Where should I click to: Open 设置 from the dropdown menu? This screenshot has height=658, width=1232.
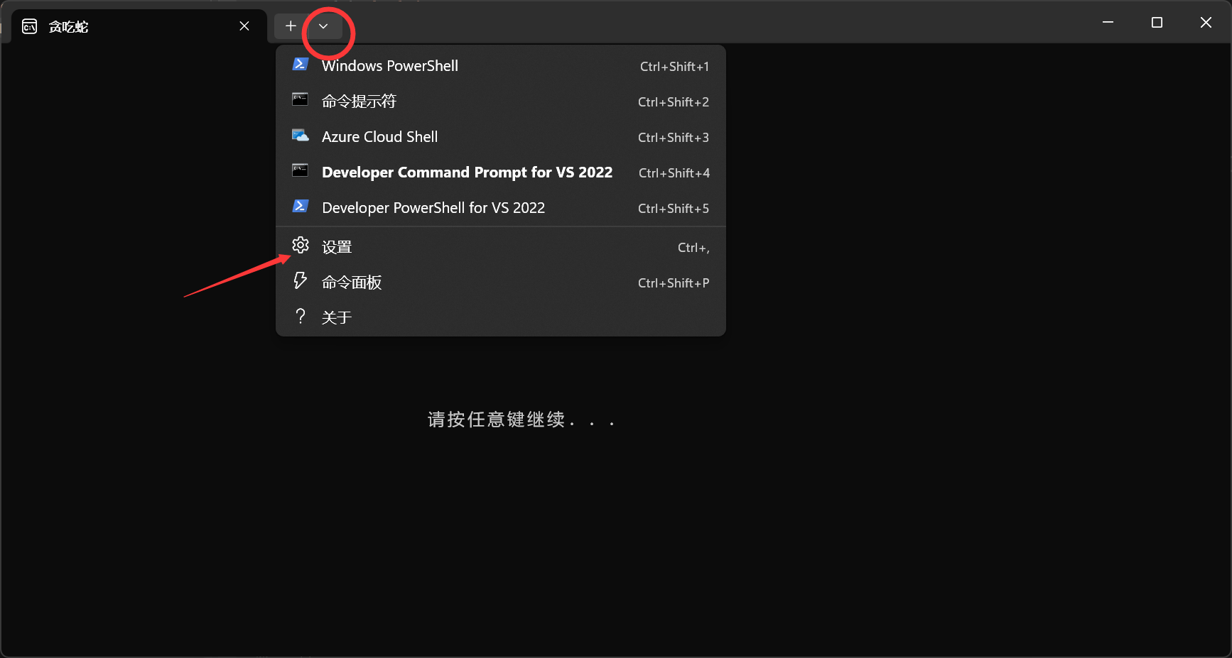pyautogui.click(x=500, y=247)
